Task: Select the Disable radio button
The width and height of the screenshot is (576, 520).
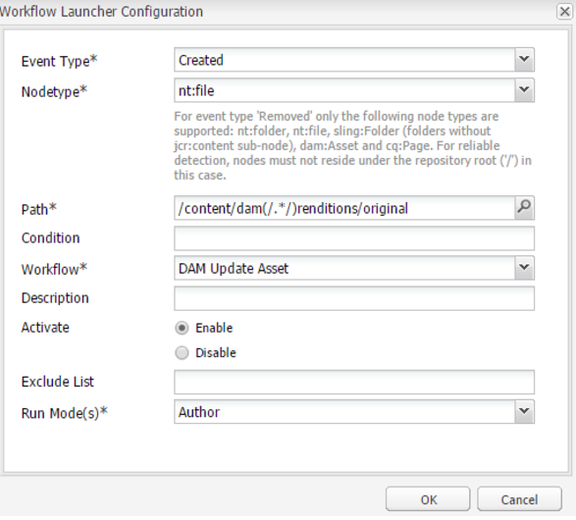Action: click(182, 353)
